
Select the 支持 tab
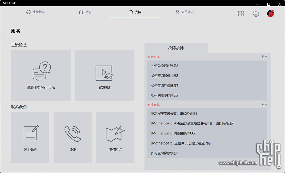[x=135, y=12]
